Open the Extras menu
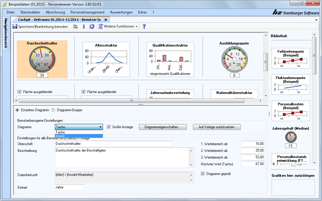 point(143,12)
